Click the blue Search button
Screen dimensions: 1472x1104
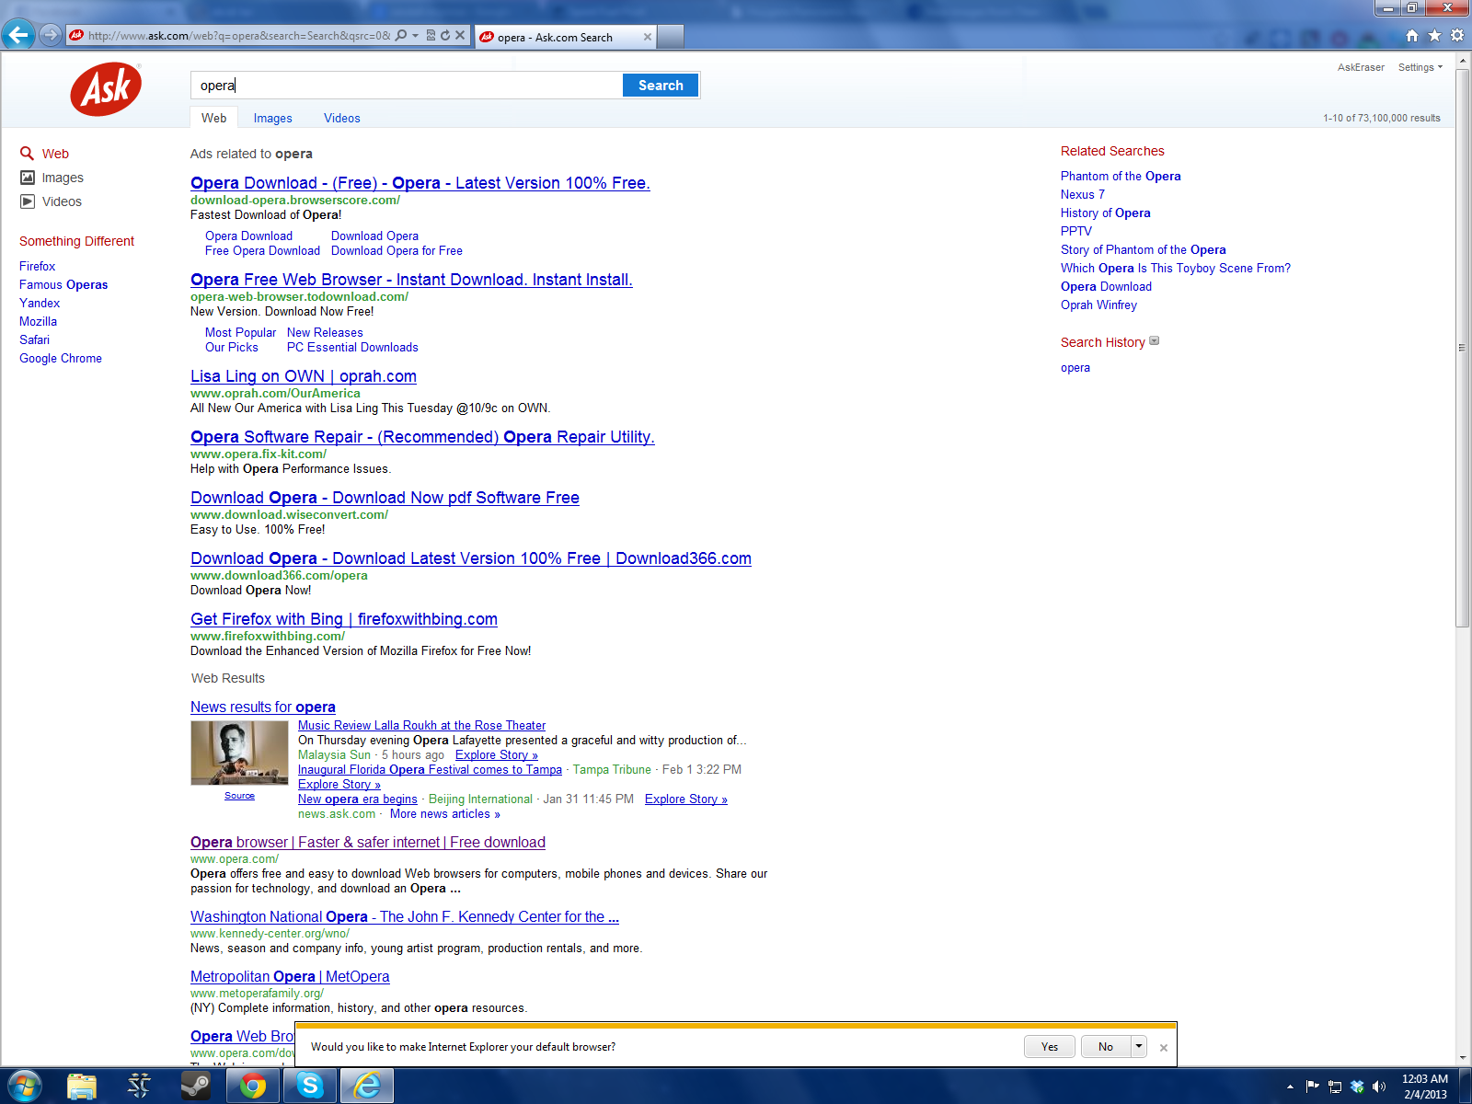point(661,86)
